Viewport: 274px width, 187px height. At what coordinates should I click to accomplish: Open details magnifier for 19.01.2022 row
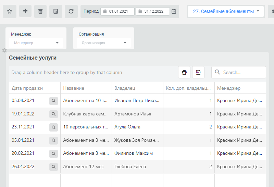tap(53, 114)
